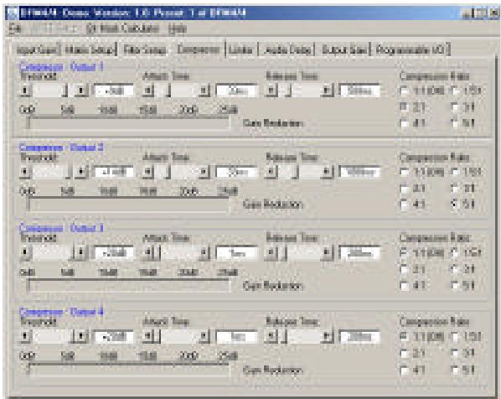Select 2:1 ratio for Output 1

coord(405,106)
